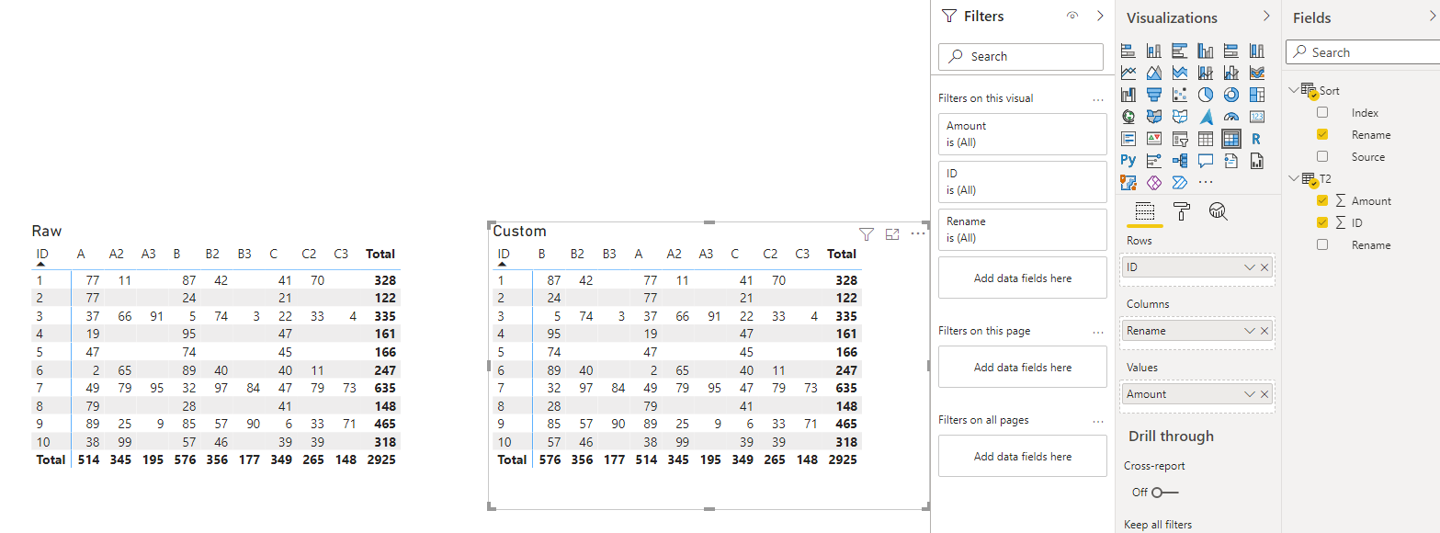This screenshot has width=1440, height=533.
Task: Get more visuals via ellipsis
Action: [x=1206, y=183]
